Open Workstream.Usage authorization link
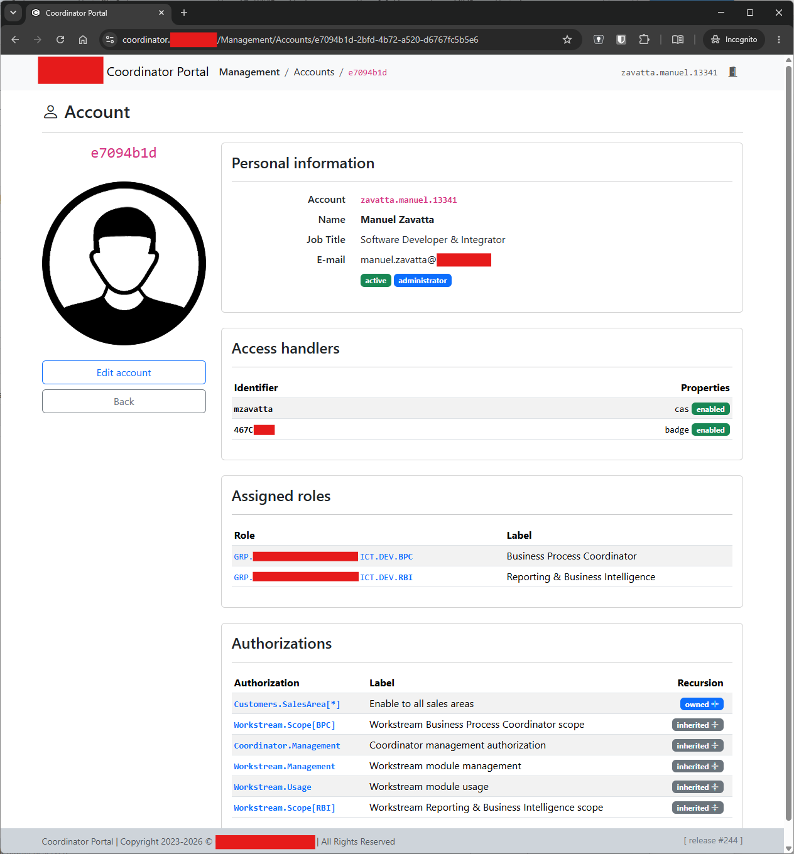Image resolution: width=794 pixels, height=854 pixels. (273, 787)
